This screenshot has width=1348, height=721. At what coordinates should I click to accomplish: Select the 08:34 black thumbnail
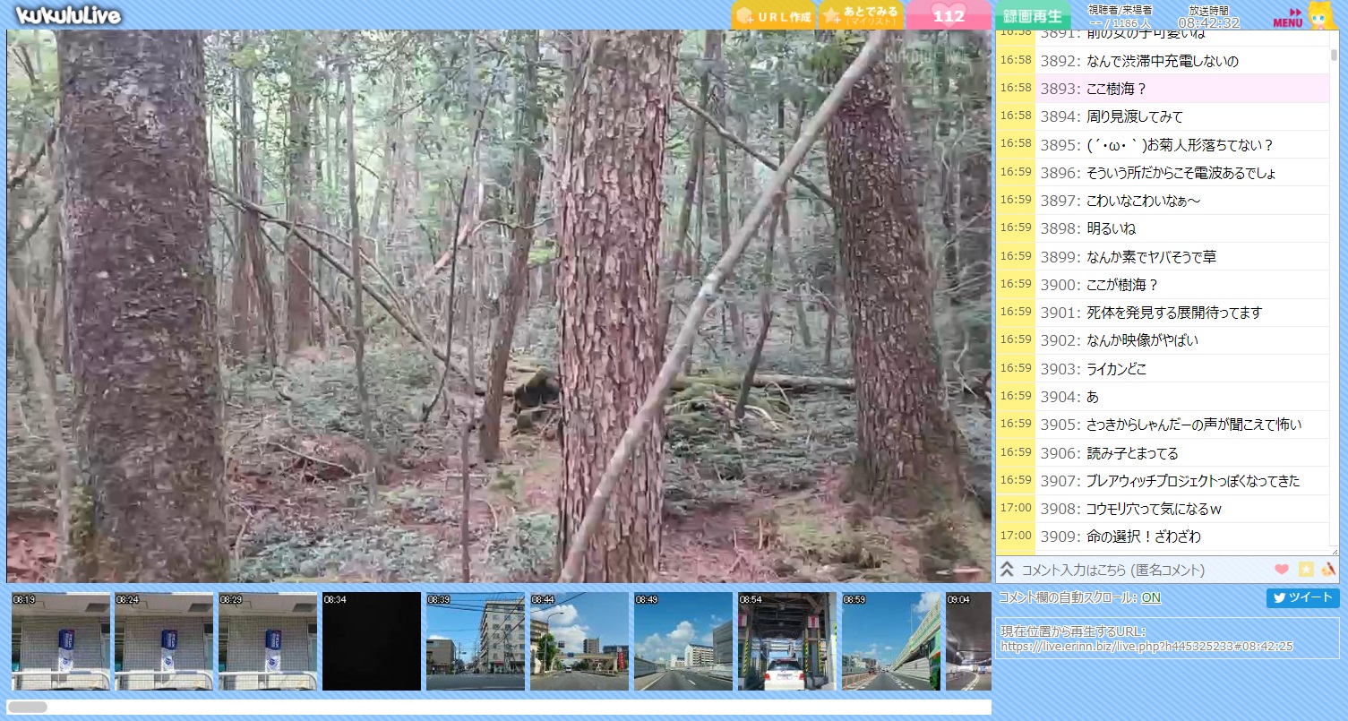pyautogui.click(x=371, y=641)
